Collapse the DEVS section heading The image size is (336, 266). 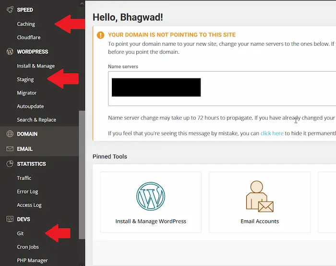24,219
